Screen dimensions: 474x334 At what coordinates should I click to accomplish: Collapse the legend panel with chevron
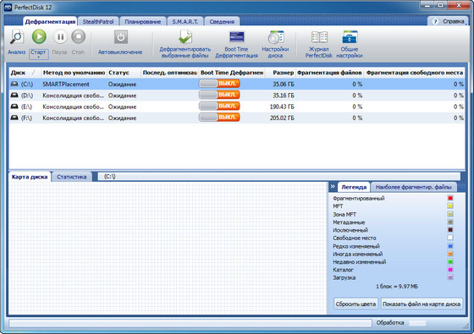tap(333, 186)
